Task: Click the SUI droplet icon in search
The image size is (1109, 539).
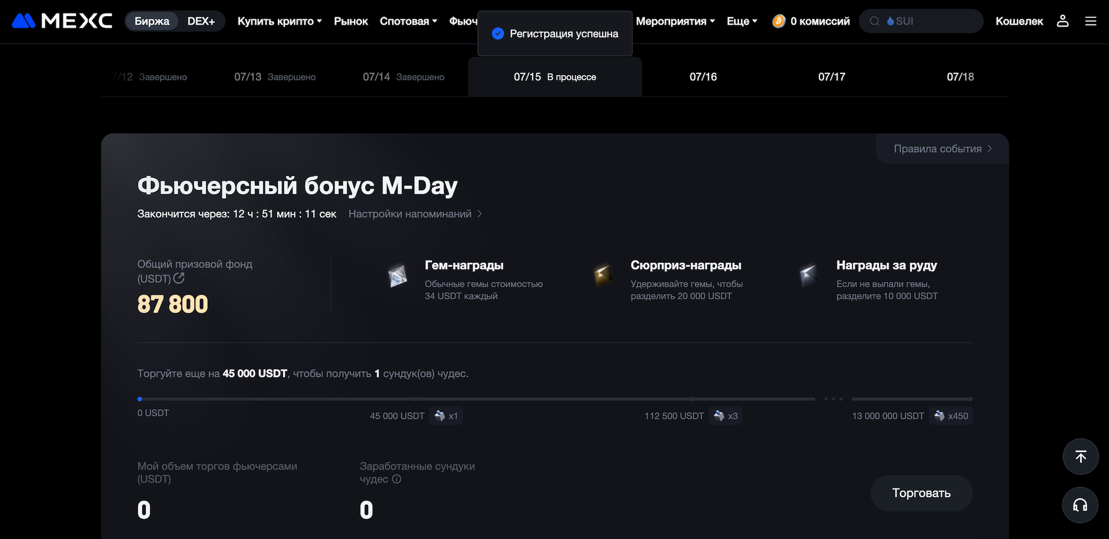Action: pos(891,21)
